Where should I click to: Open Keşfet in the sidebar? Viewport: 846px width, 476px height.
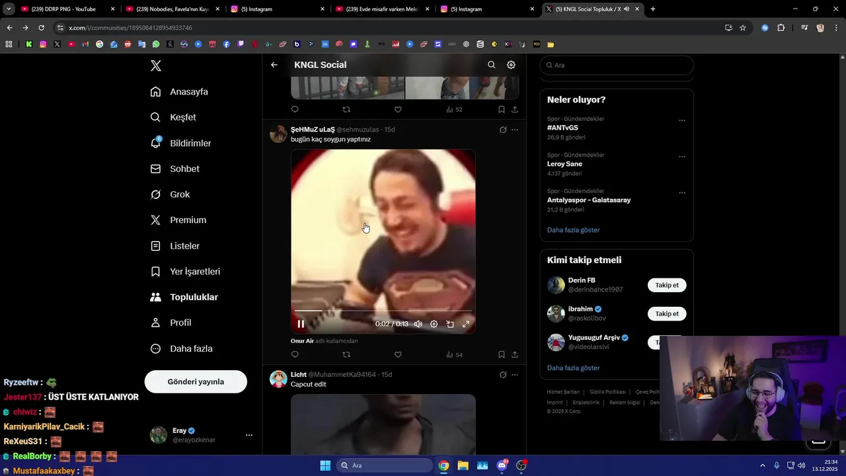(173, 117)
